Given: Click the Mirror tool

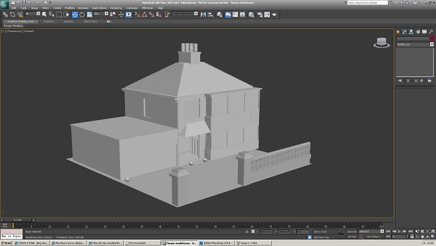Looking at the screenshot, I should tap(203, 15).
